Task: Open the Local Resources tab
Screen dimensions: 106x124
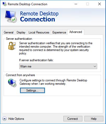Action: pos(39,32)
